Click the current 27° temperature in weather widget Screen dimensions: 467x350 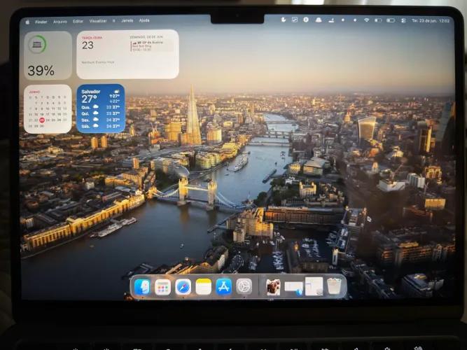(x=89, y=99)
